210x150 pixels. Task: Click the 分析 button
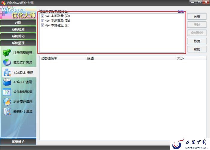(x=197, y=17)
